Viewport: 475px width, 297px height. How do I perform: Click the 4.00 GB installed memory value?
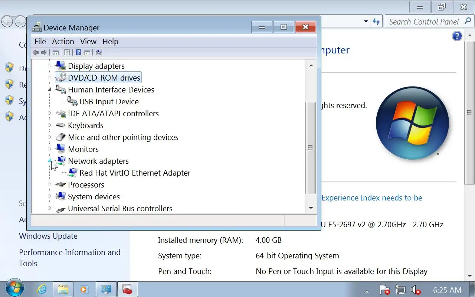coord(269,240)
